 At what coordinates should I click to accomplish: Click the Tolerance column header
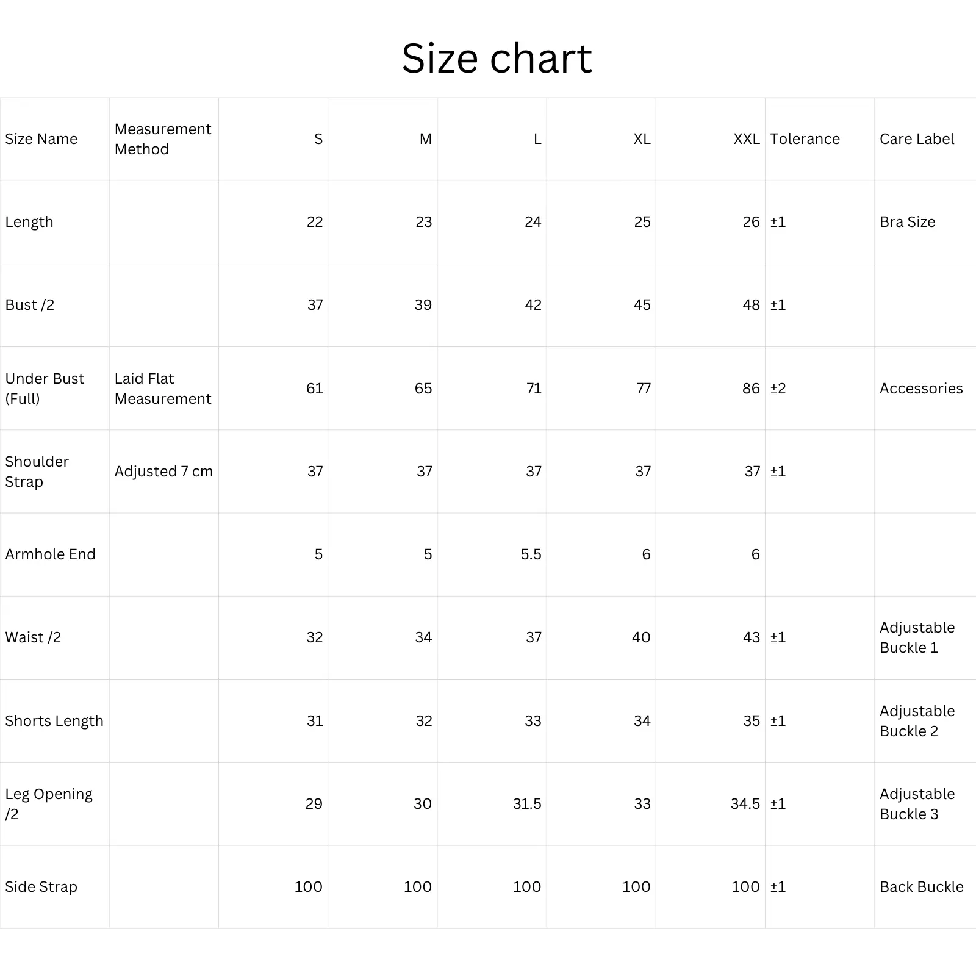pos(805,139)
